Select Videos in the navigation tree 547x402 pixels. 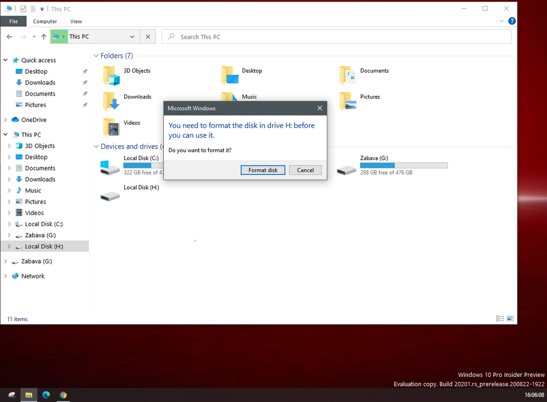34,213
